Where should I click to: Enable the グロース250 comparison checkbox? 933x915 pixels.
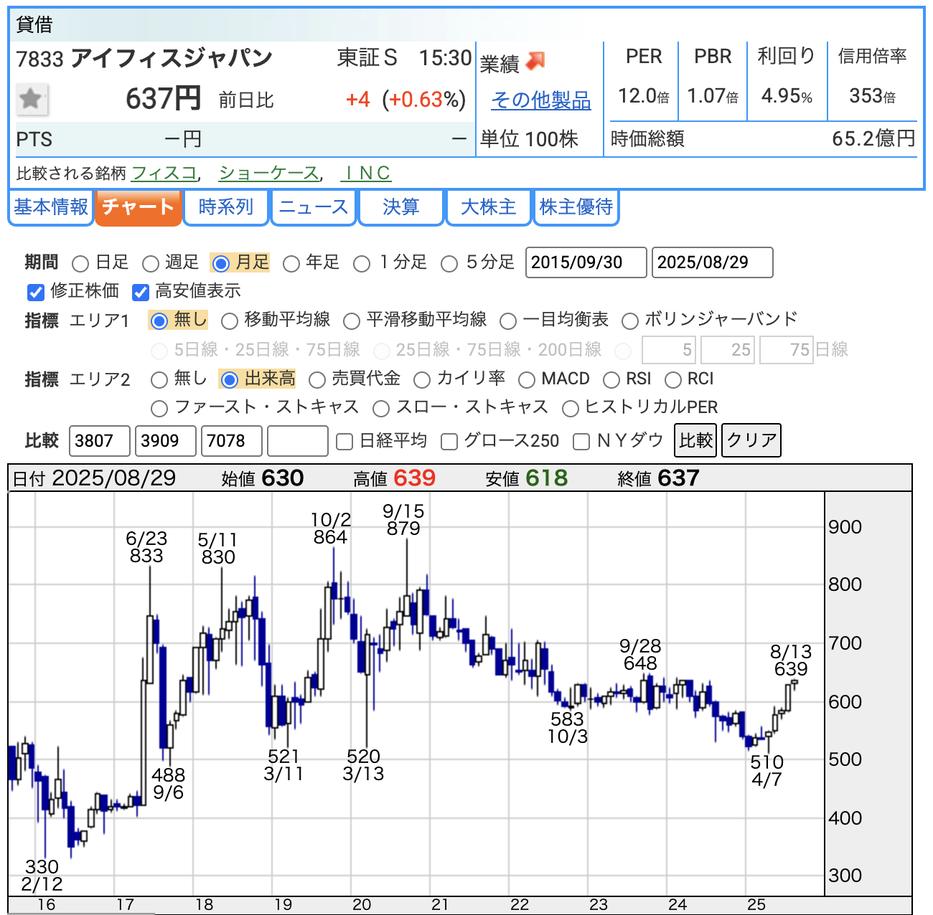(x=449, y=442)
